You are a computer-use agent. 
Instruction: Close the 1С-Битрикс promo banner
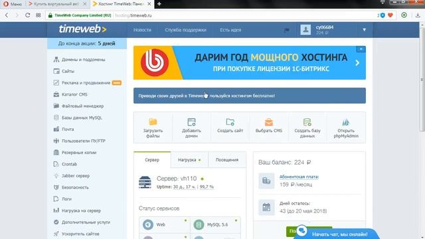coord(361,49)
